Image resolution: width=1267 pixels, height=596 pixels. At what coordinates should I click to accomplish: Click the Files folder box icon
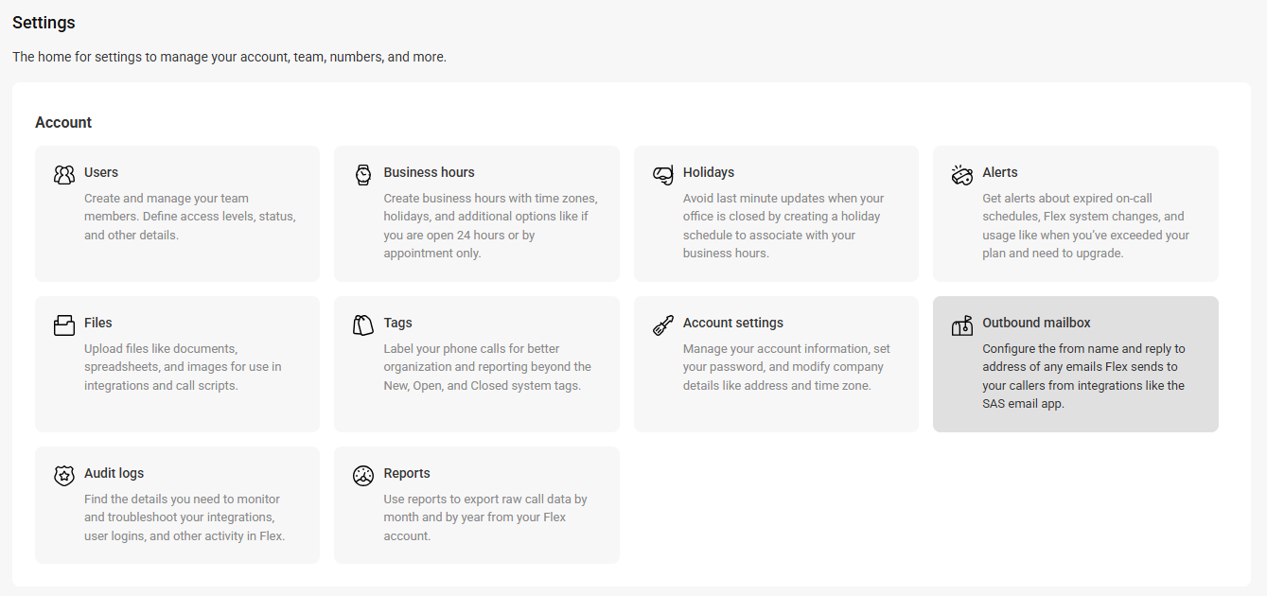tap(64, 325)
